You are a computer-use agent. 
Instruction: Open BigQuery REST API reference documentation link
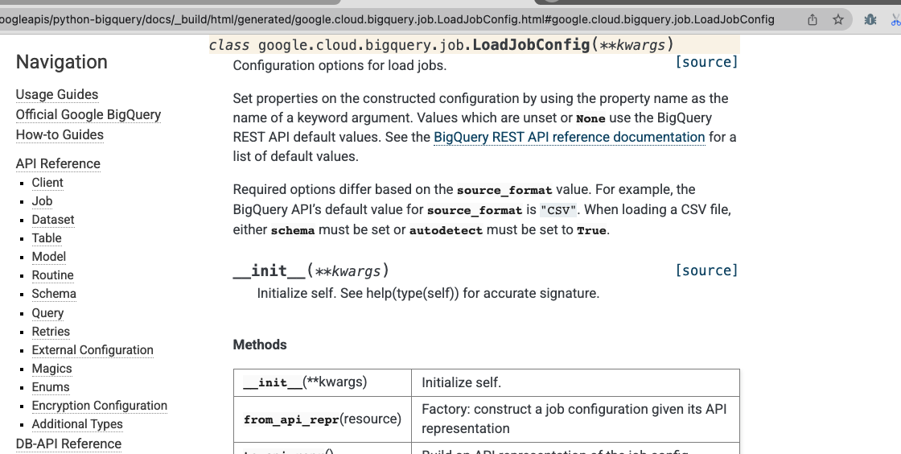tap(569, 138)
